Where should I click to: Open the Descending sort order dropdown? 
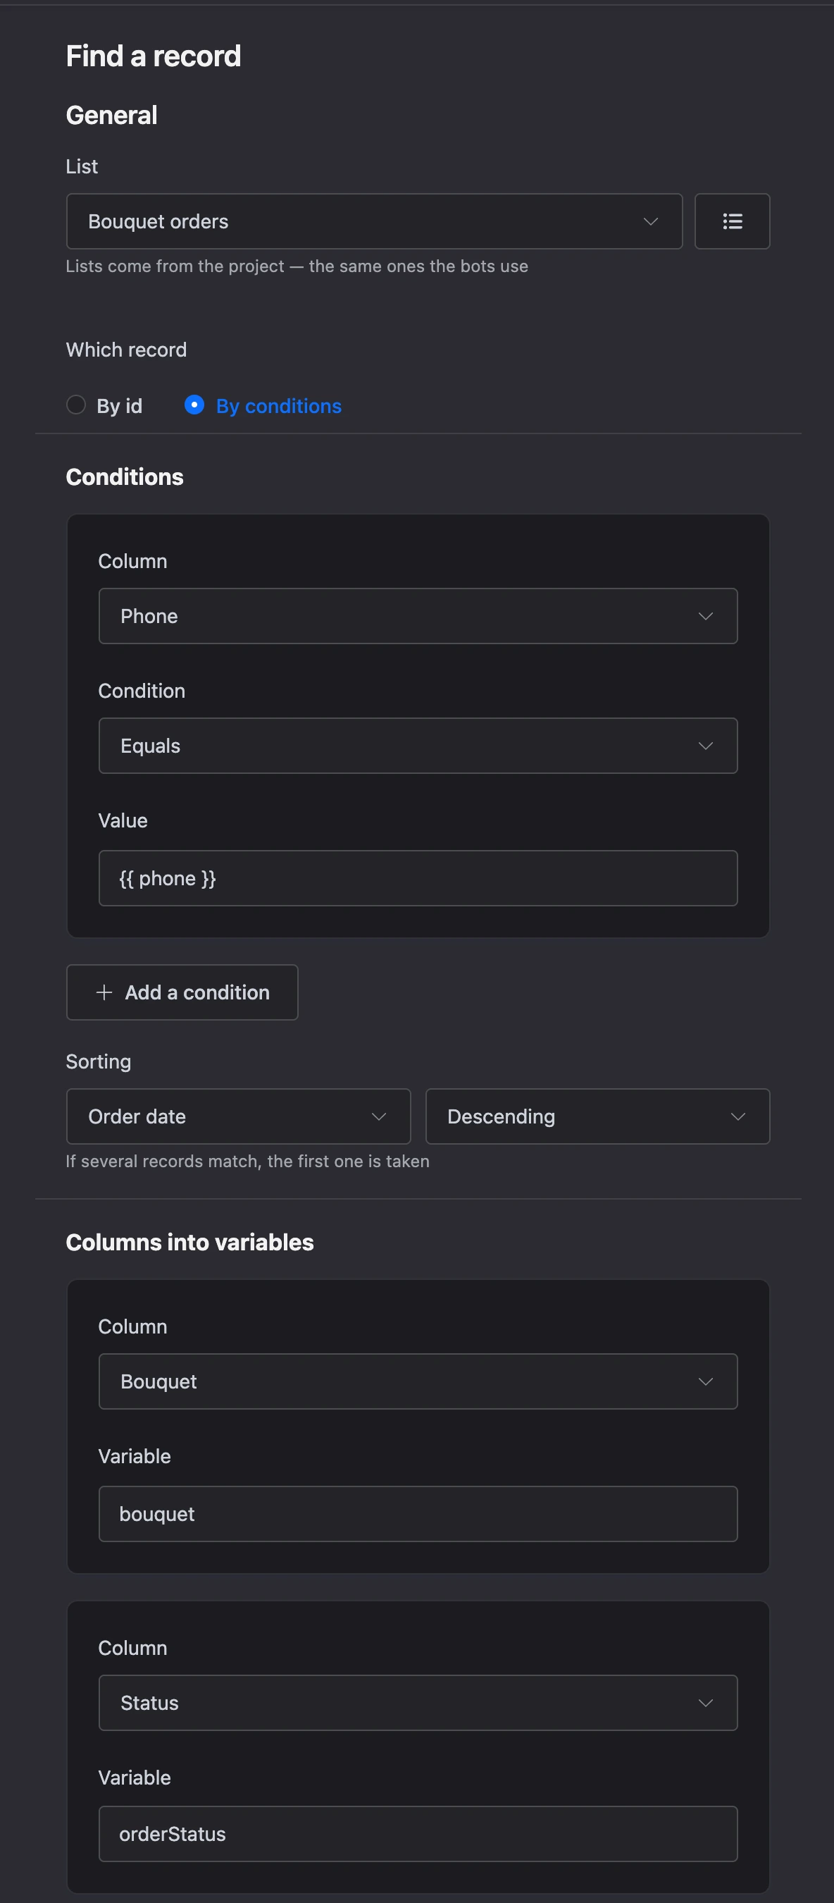point(597,1116)
